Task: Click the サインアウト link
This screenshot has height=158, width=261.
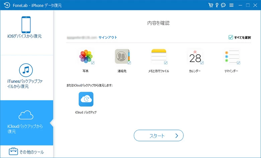Action: click(x=108, y=37)
